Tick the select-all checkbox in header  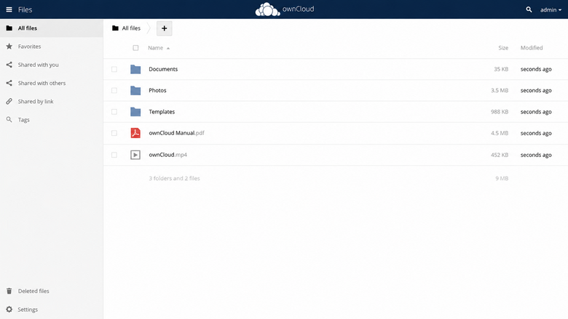tap(135, 48)
